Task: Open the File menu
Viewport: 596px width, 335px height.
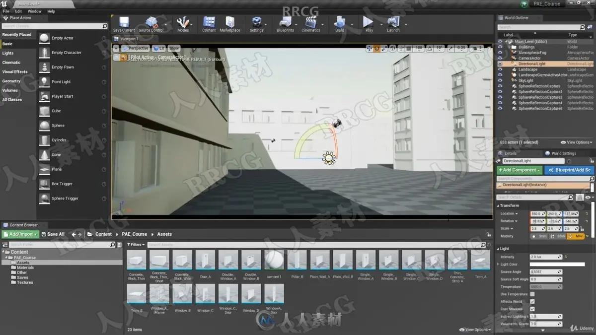Action: tap(6, 11)
